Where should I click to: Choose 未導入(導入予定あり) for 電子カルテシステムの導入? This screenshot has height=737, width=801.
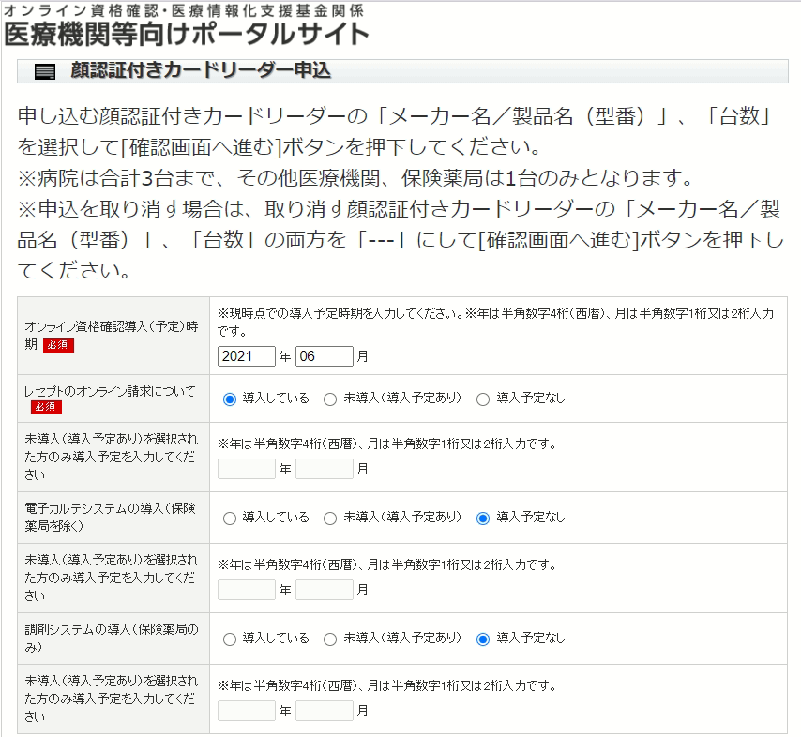tap(330, 518)
